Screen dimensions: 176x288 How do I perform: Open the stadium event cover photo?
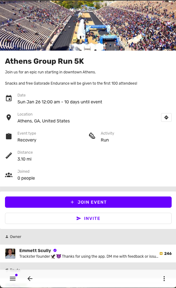pyautogui.click(x=88, y=25)
